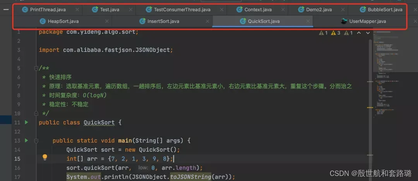The height and width of the screenshot is (181, 418).
Task: Close the Demo2.java tab
Action: [x=343, y=10]
